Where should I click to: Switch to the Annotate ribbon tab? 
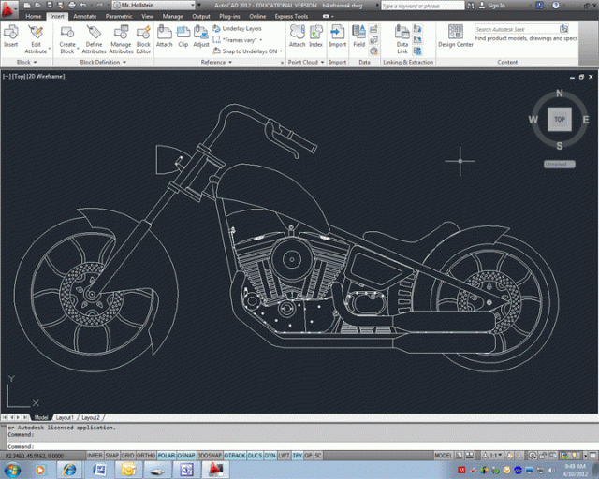[x=85, y=16]
